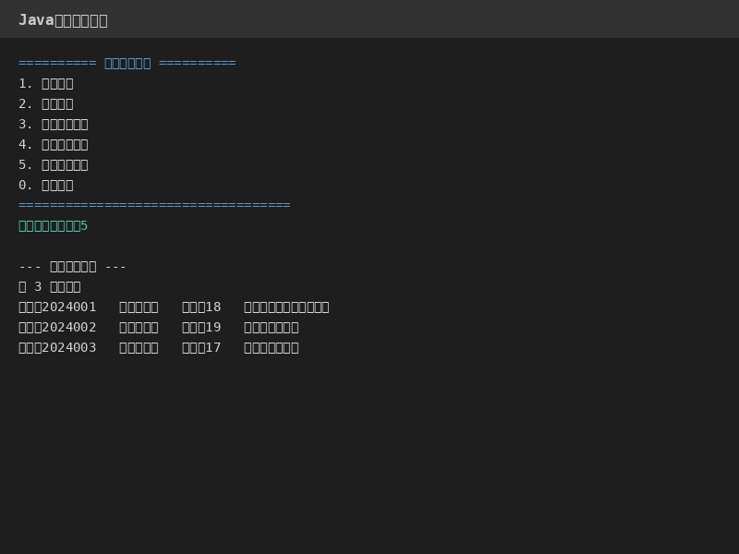
Task: Click menu line numbered "3."
Action: (54, 125)
